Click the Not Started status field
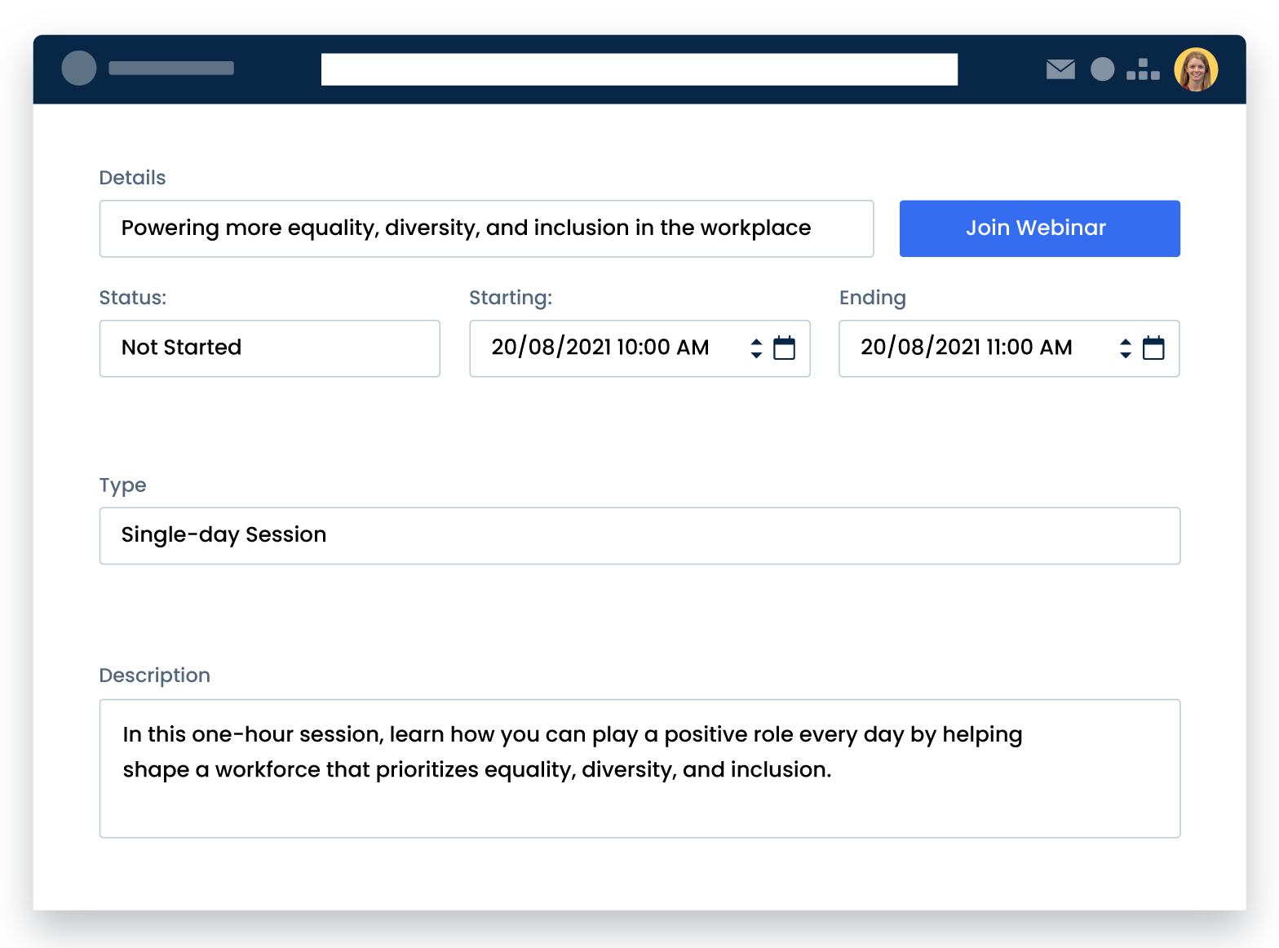The width and height of the screenshot is (1279, 948). pos(269,348)
